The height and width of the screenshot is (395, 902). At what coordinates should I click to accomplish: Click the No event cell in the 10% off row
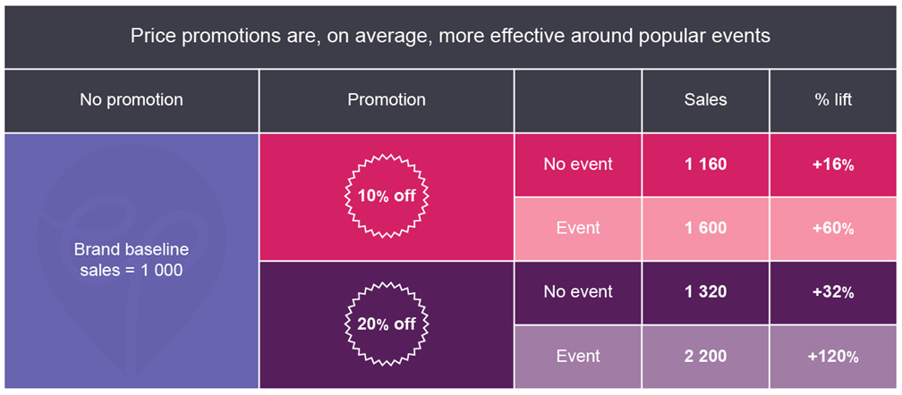pyautogui.click(x=578, y=164)
